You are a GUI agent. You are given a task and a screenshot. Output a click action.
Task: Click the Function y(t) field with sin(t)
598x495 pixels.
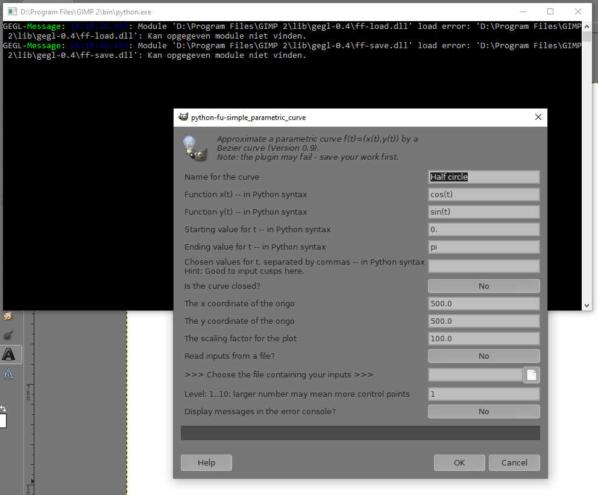click(x=483, y=212)
